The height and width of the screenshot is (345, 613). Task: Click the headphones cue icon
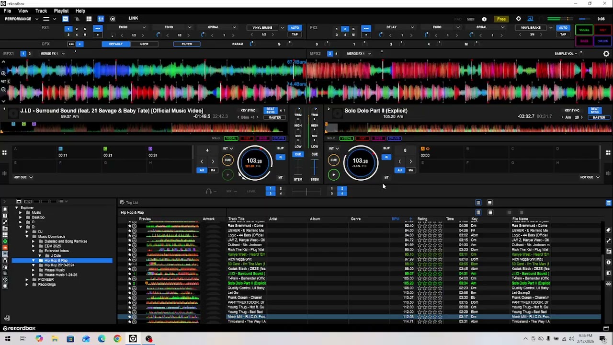208,192
